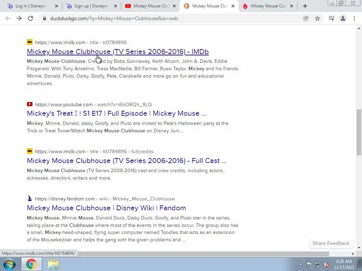Share this page icon in address bar
Viewport: 362px width, 271px height.
point(306,18)
